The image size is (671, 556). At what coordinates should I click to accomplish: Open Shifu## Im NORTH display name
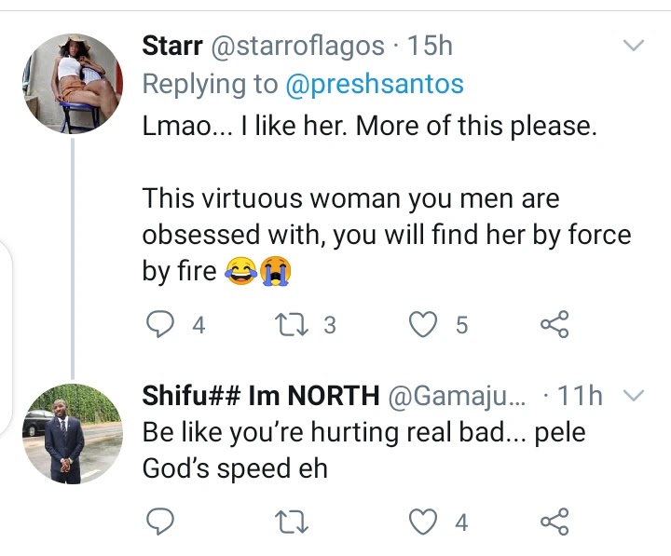click(260, 396)
